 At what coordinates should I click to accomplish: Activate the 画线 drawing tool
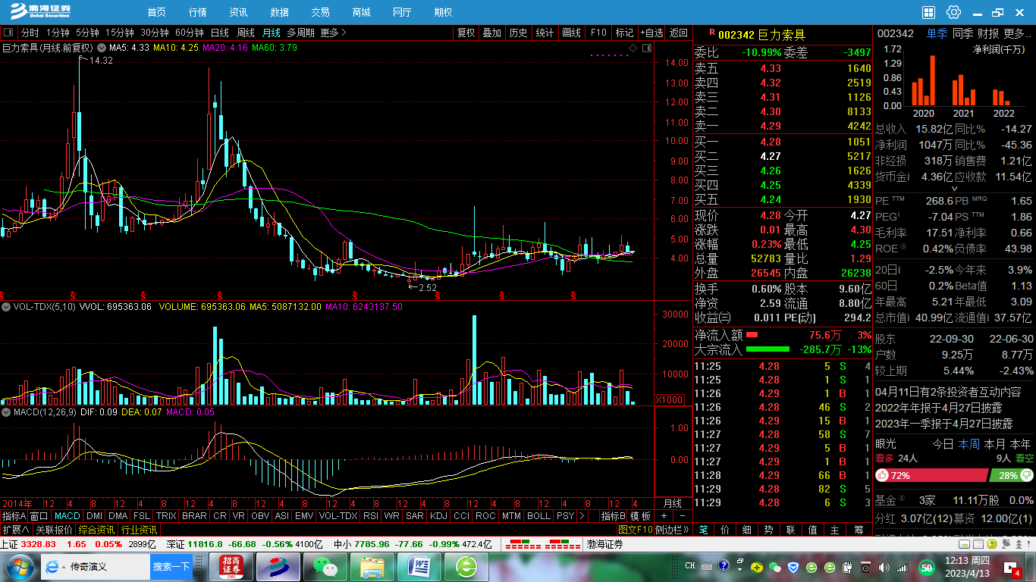(x=571, y=33)
